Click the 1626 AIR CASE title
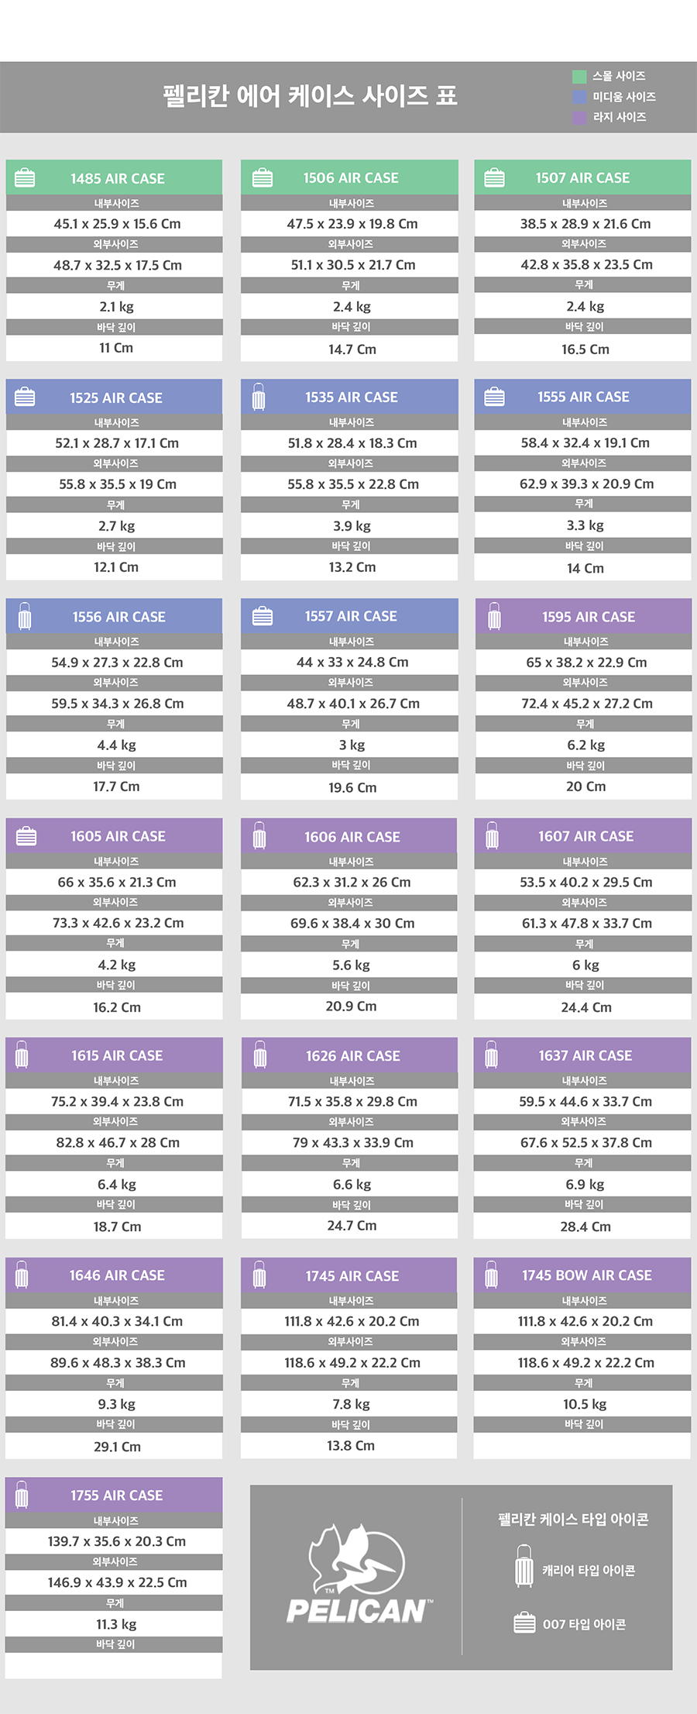The height and width of the screenshot is (1714, 697). coord(352,1055)
